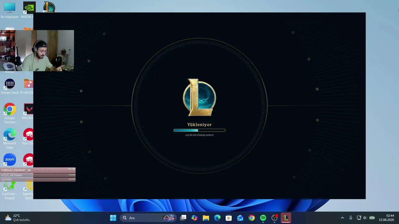Click the League of Legends logo in the loading screen
Image resolution: width=399 pixels, height=224 pixels.
(199, 97)
